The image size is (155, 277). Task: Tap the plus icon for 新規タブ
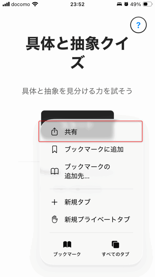pos(54,202)
